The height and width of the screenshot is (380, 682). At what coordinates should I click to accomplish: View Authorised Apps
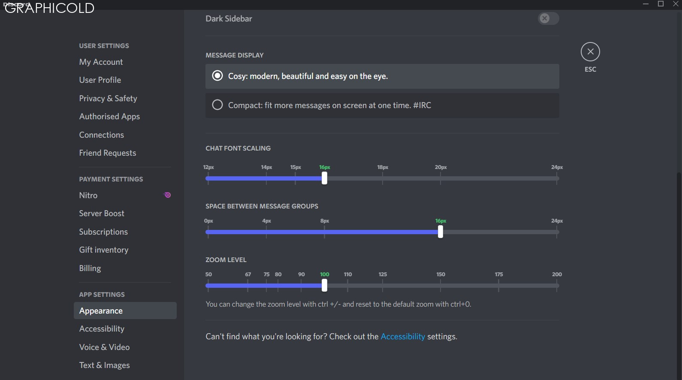[x=109, y=116]
